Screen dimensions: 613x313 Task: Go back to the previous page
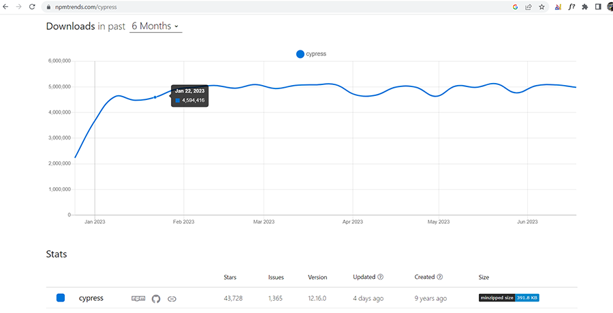pyautogui.click(x=5, y=7)
